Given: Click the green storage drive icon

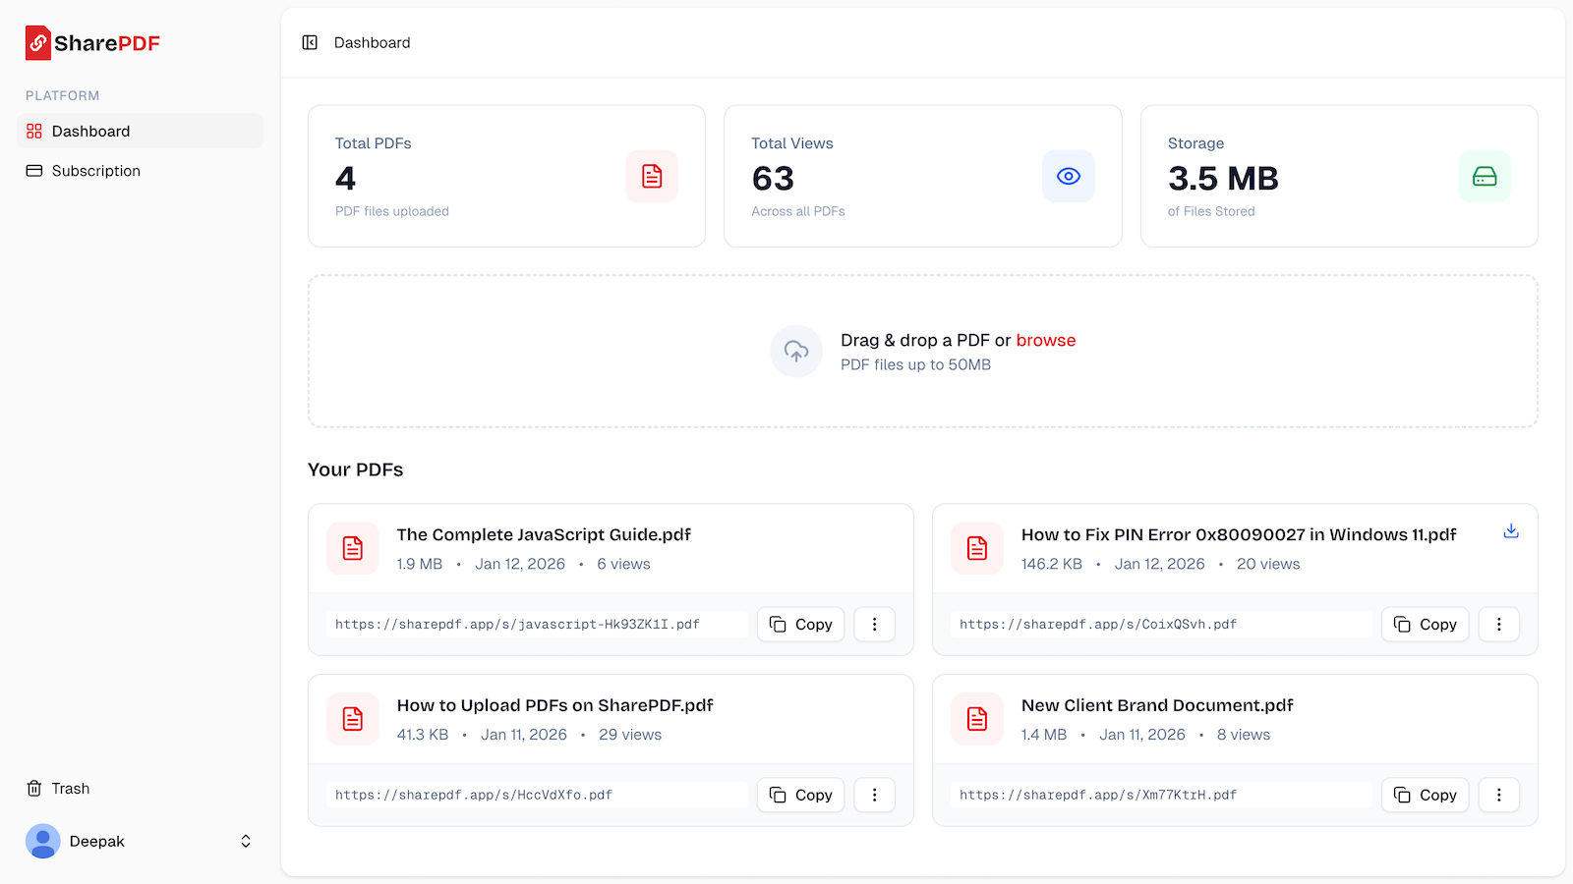Looking at the screenshot, I should click(1485, 176).
